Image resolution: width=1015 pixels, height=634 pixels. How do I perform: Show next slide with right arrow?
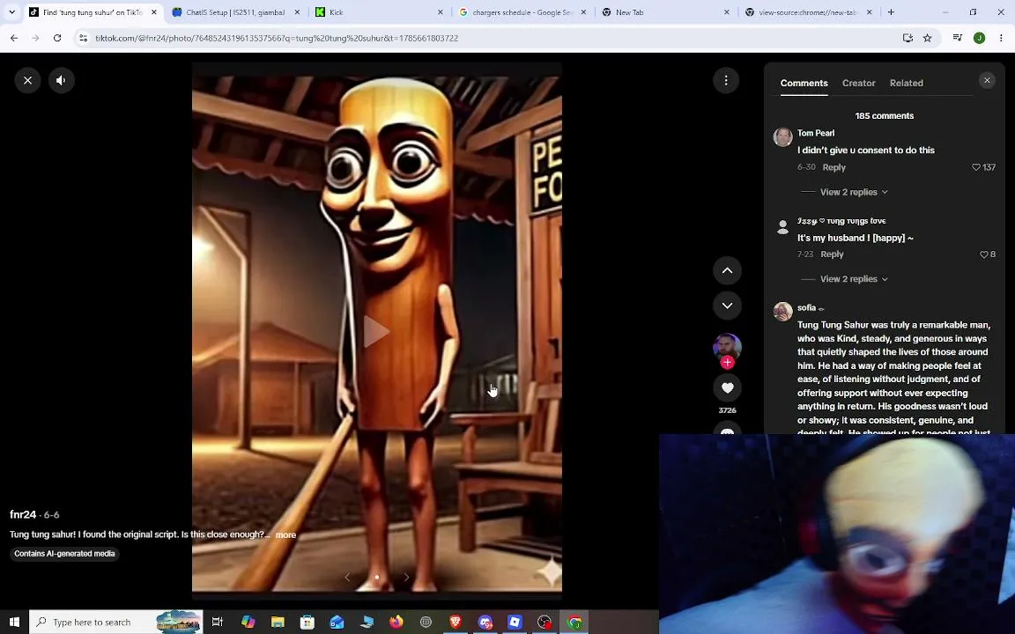(406, 577)
